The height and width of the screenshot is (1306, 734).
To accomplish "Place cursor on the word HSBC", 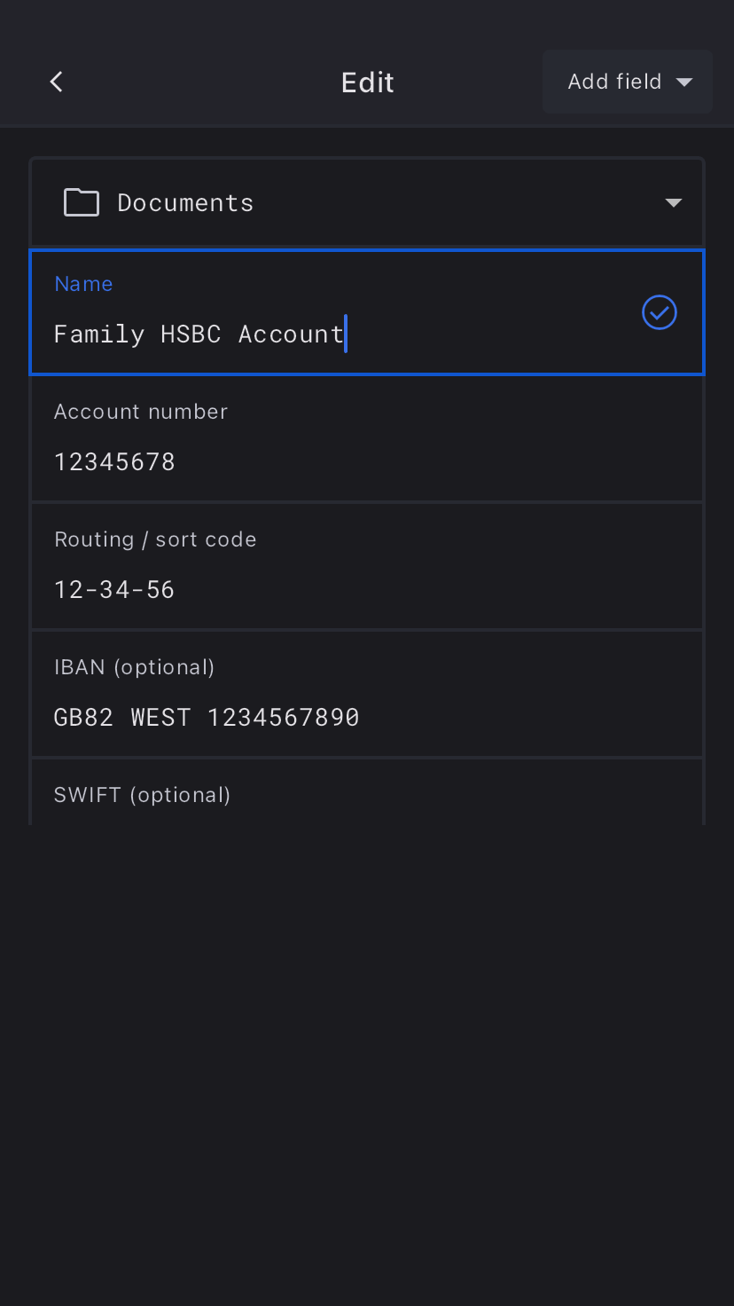I will click(191, 334).
